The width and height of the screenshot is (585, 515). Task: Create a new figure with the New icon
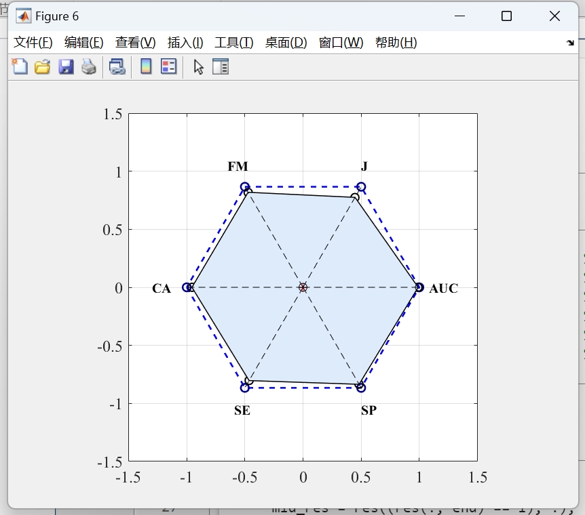(x=19, y=66)
